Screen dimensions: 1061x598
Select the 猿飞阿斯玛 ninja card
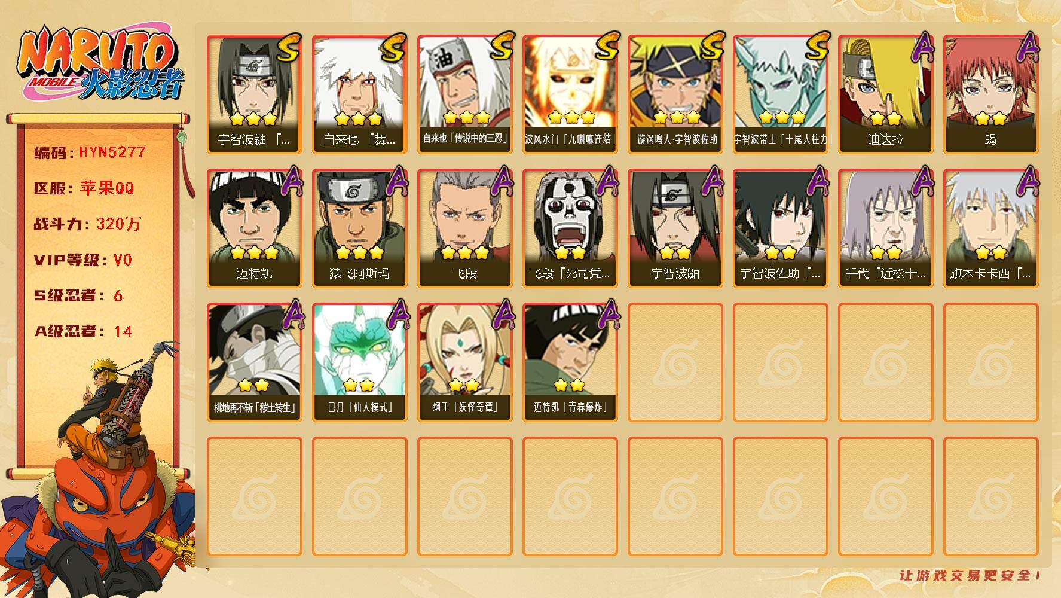click(359, 228)
